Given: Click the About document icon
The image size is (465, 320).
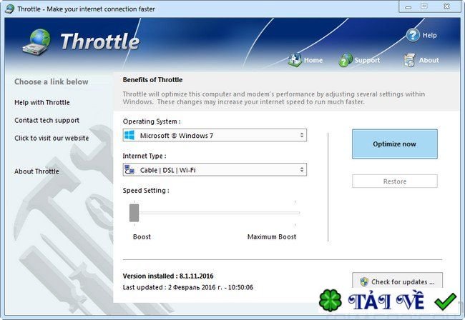Looking at the screenshot, I should [x=409, y=60].
